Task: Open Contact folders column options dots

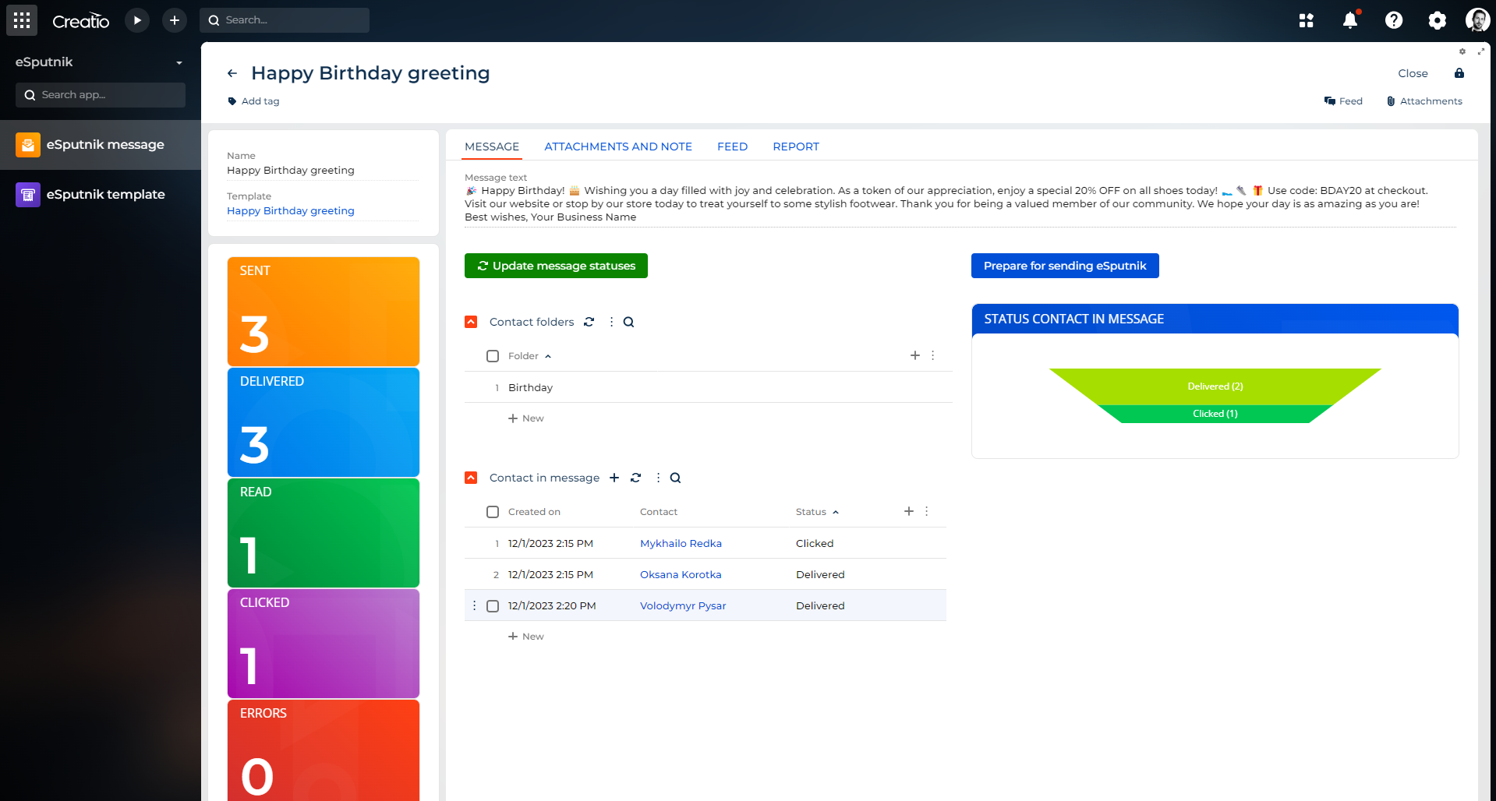Action: tap(933, 355)
